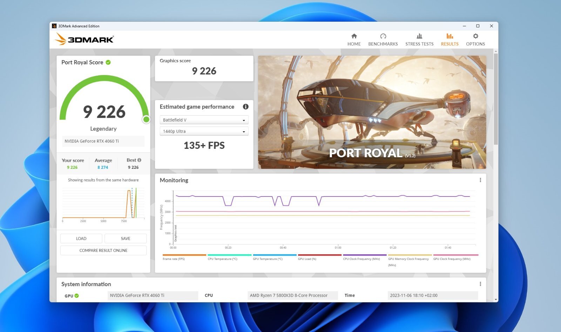The width and height of the screenshot is (561, 332).
Task: Open the Battlefield V game dropdown
Action: pos(204,120)
